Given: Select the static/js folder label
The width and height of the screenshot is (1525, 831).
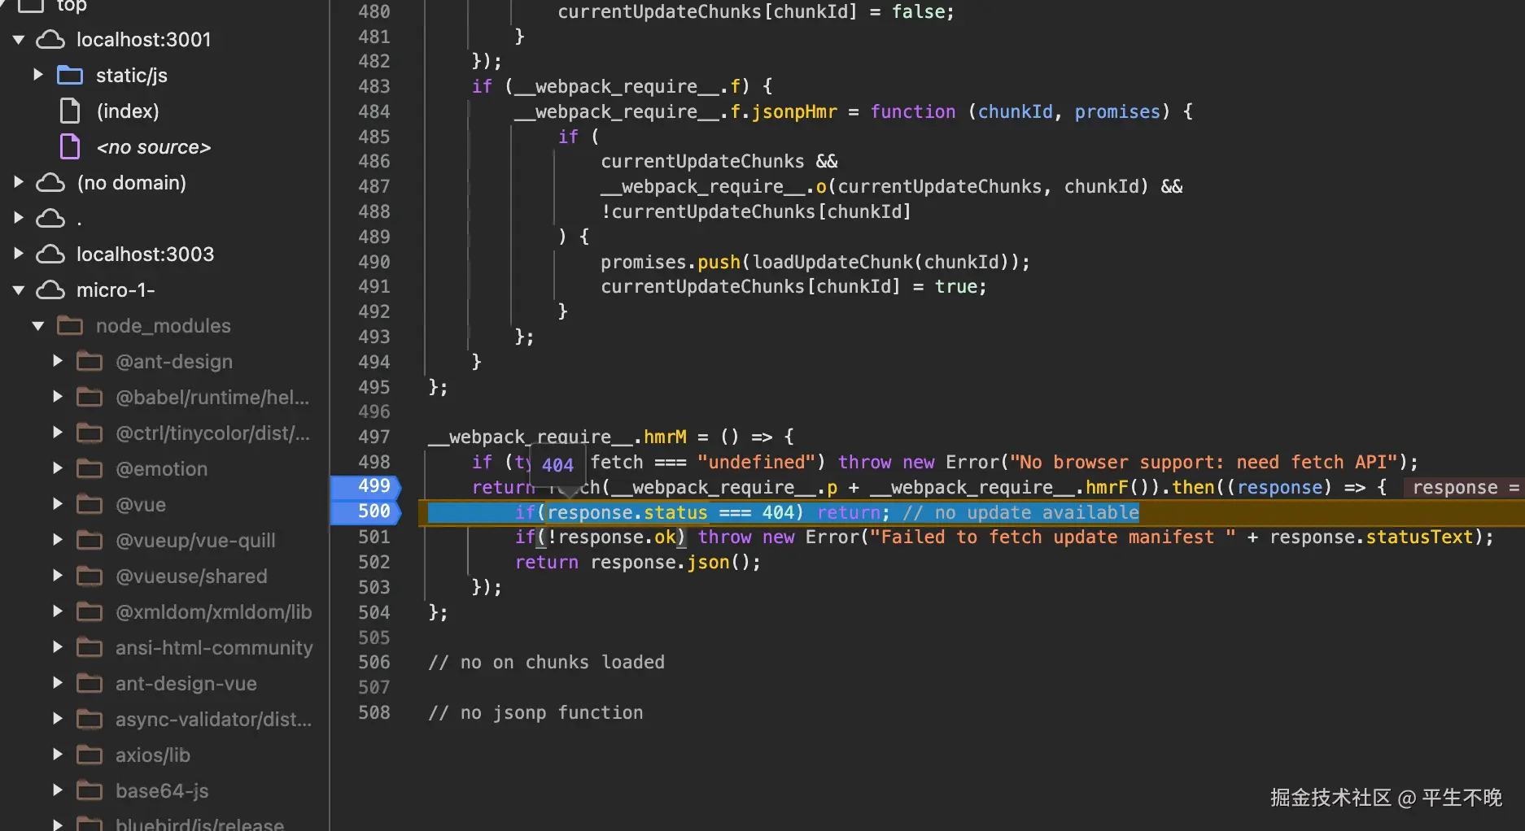Looking at the screenshot, I should click(132, 76).
